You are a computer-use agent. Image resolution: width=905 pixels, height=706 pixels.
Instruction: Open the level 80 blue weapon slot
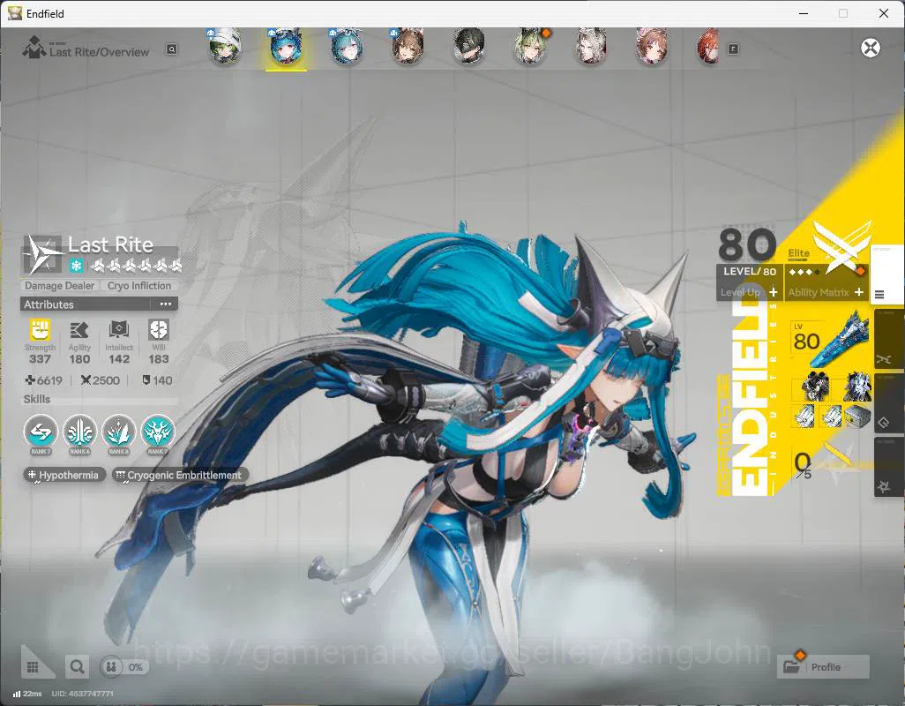[830, 338]
